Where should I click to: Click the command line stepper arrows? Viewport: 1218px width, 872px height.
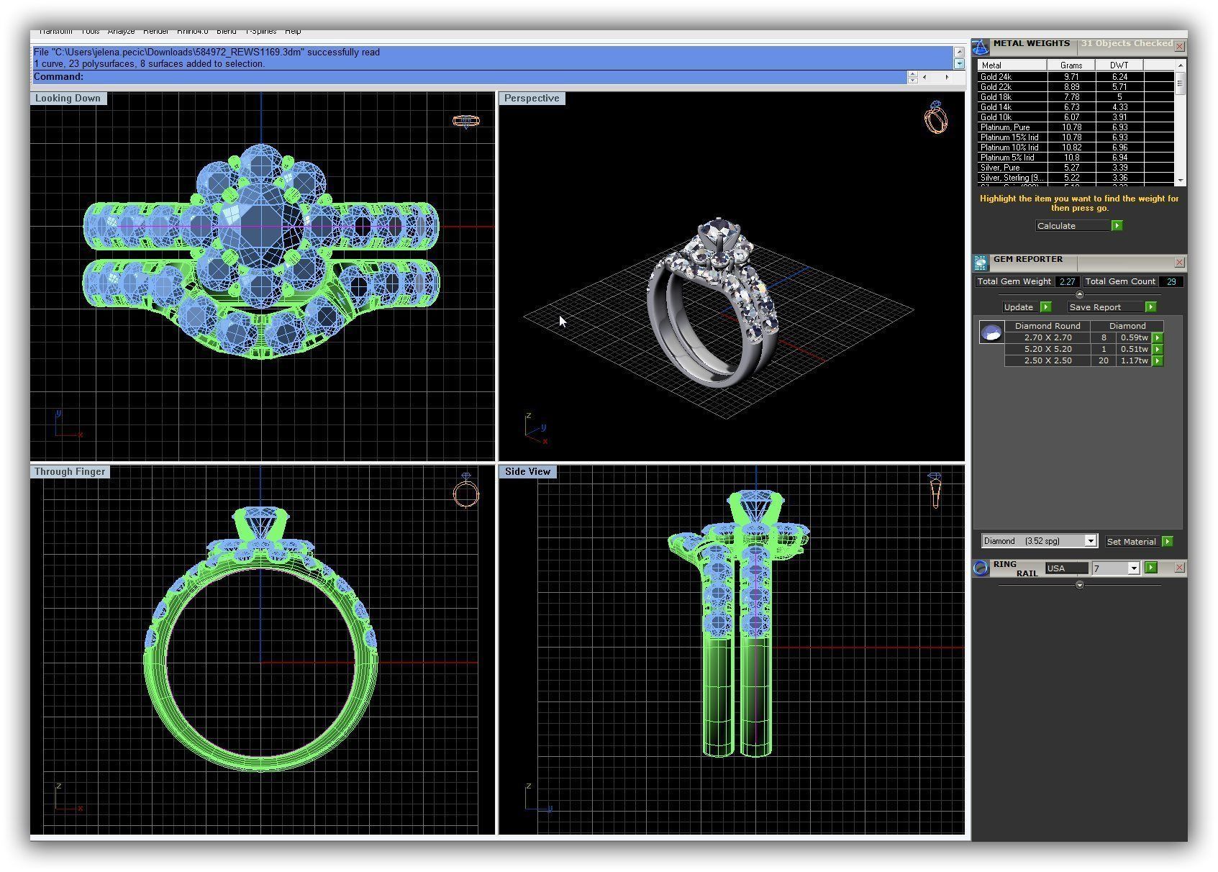913,77
